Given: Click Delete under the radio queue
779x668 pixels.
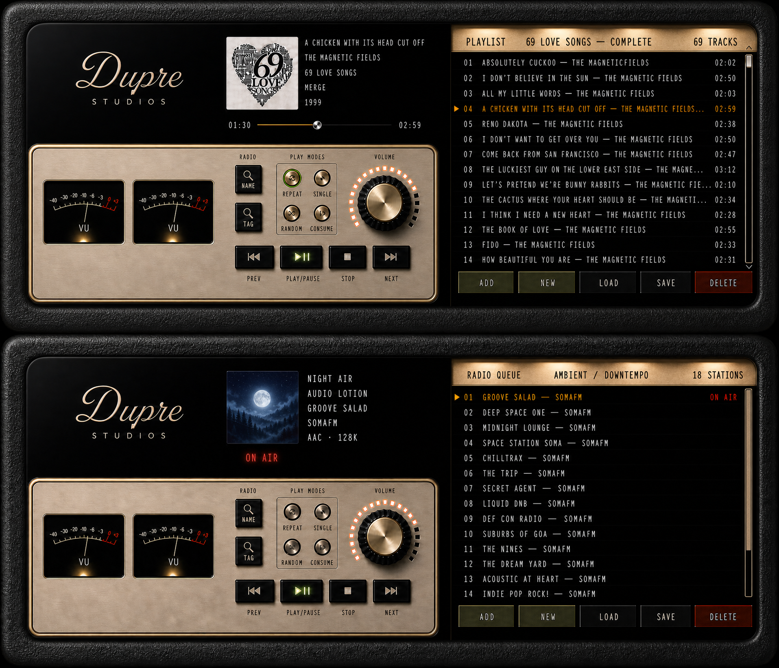Looking at the screenshot, I should [x=724, y=617].
